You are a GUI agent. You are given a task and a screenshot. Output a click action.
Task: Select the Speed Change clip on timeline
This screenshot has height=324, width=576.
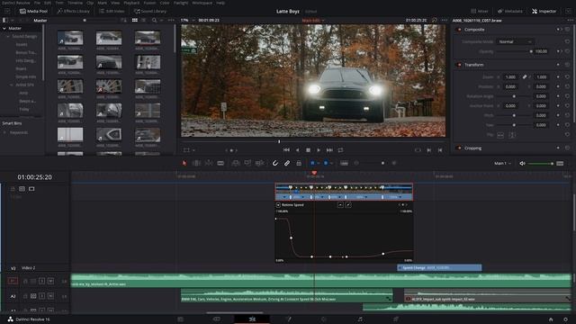pyautogui.click(x=439, y=268)
